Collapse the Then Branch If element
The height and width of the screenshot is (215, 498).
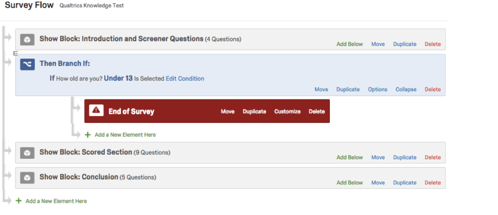point(406,89)
